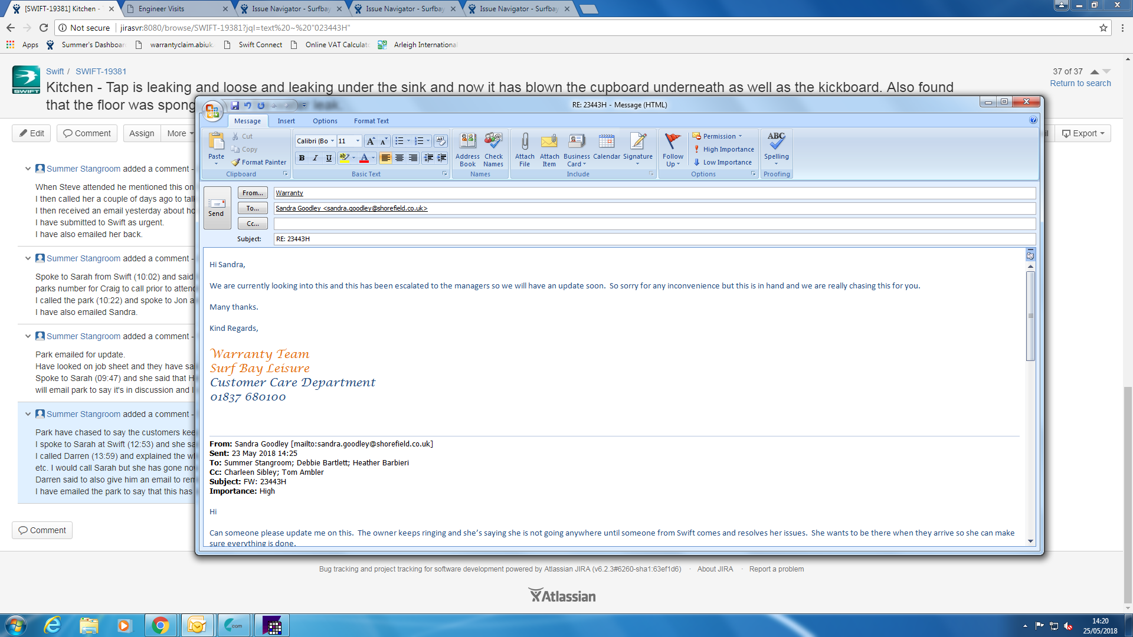The height and width of the screenshot is (637, 1133).
Task: Open the font size dropdown
Action: (358, 141)
